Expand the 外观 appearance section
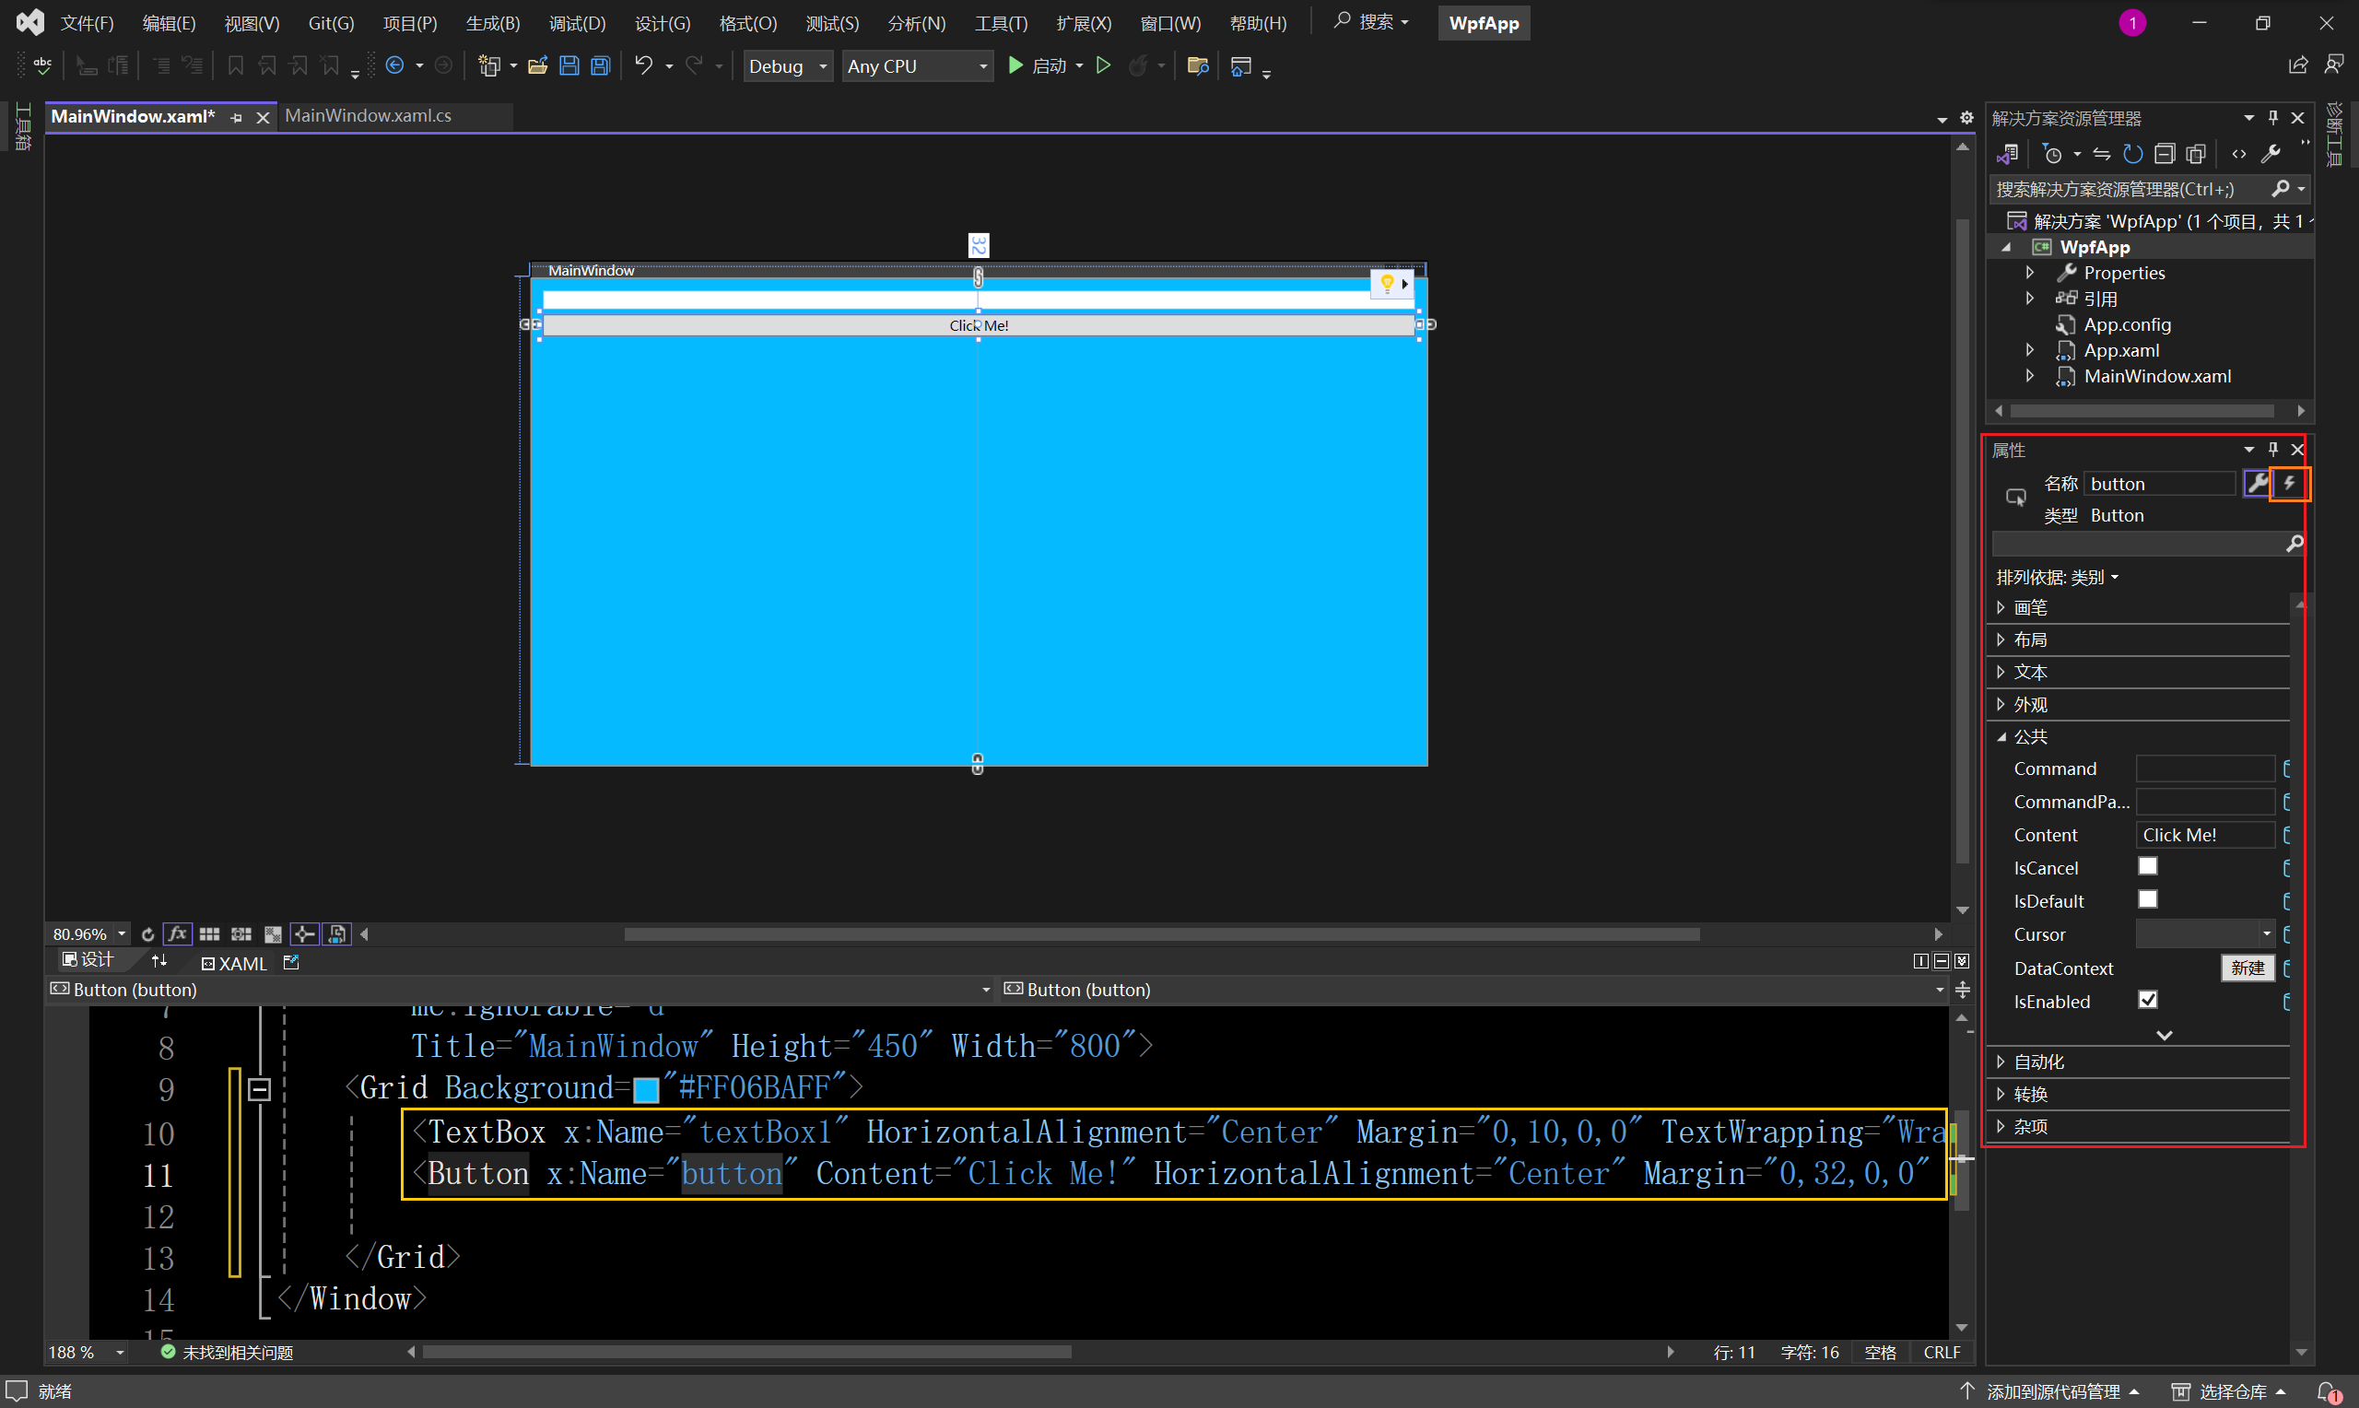This screenshot has height=1408, width=2359. coord(2005,704)
